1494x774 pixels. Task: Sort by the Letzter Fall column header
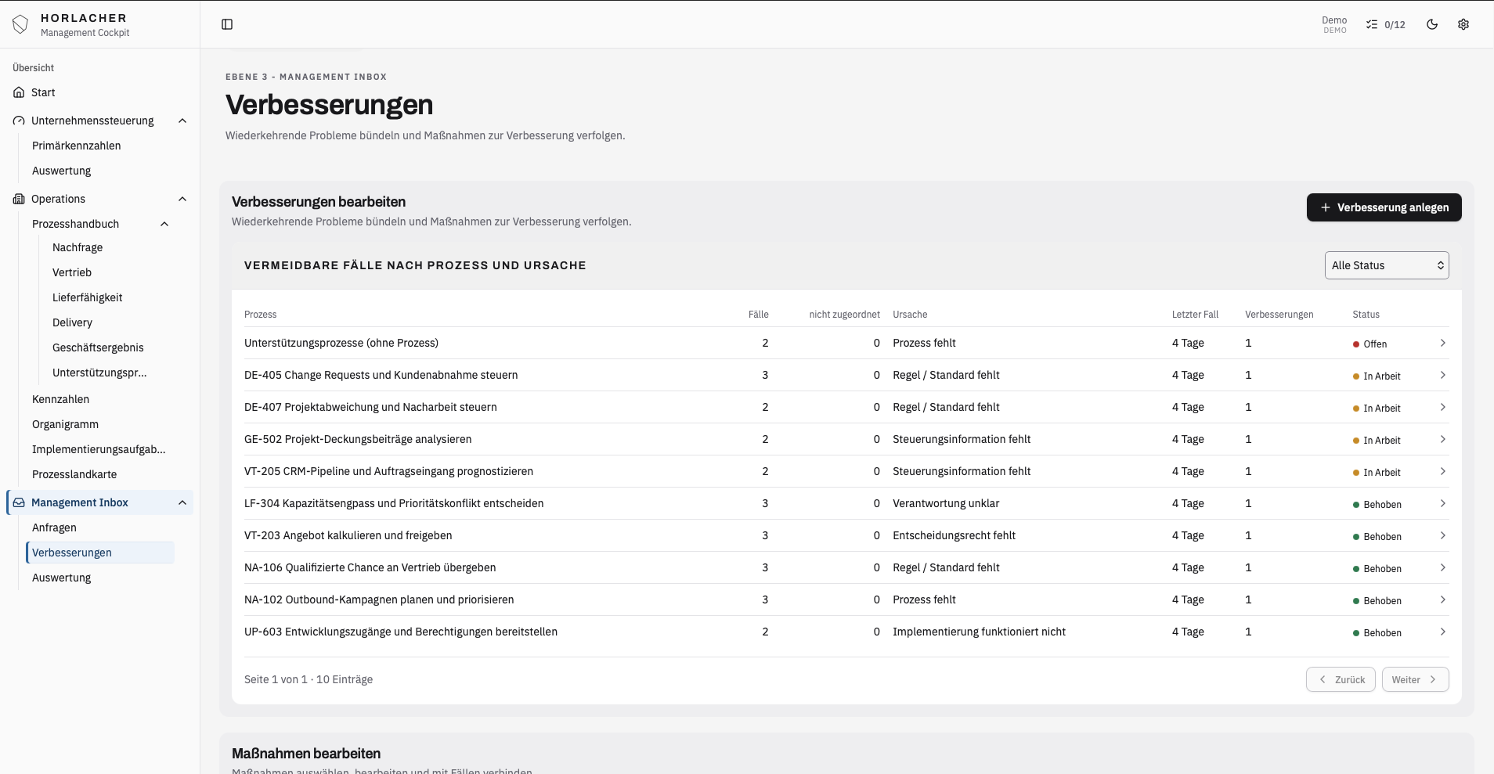coord(1195,315)
